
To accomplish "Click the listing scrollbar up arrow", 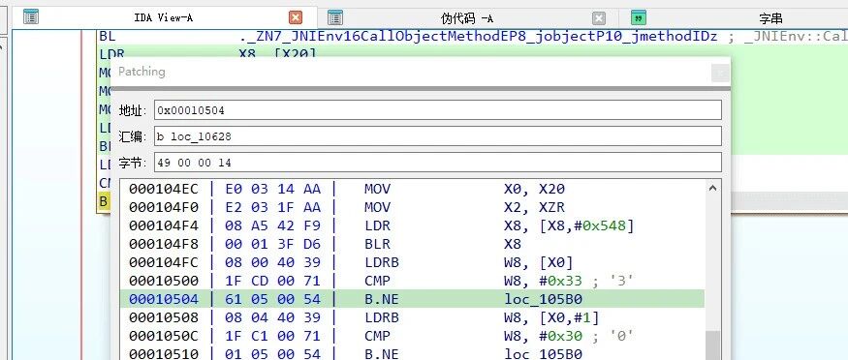I will (x=712, y=189).
